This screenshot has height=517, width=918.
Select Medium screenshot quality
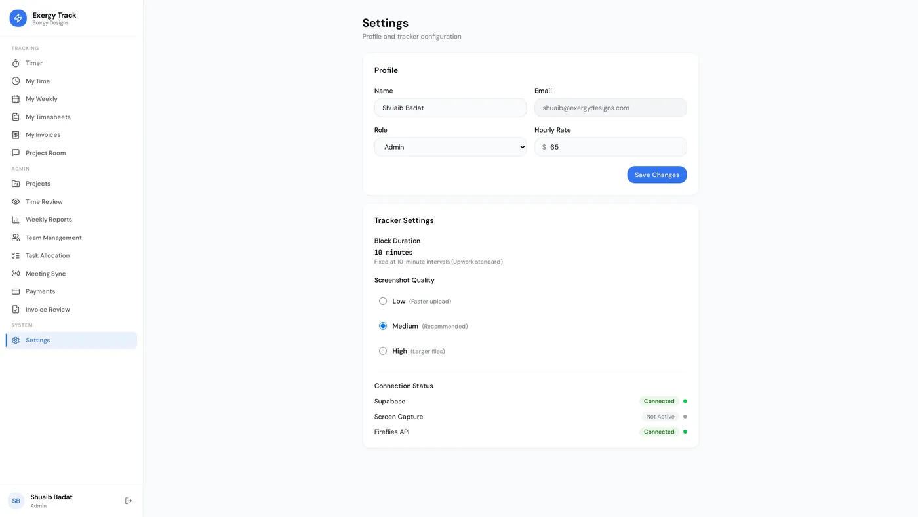click(383, 326)
